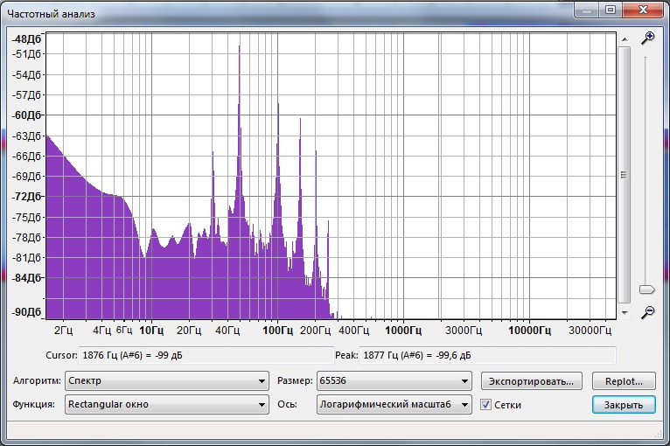The width and height of the screenshot is (670, 446).
Task: Minimize the Частотный анализ window
Action: (x=588, y=10)
